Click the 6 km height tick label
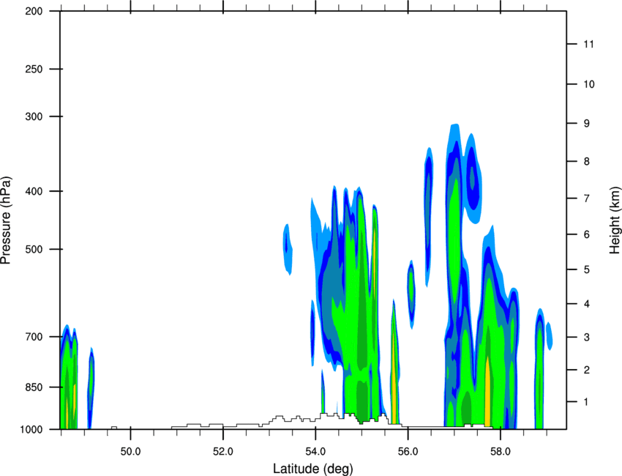622x476 pixels. pos(587,234)
